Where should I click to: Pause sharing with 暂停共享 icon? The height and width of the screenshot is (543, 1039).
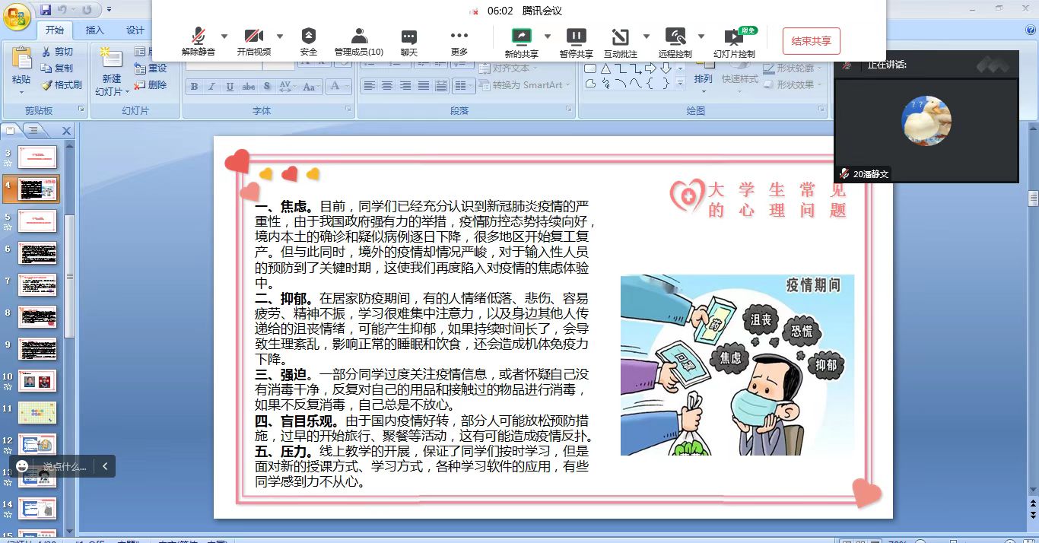(x=576, y=40)
